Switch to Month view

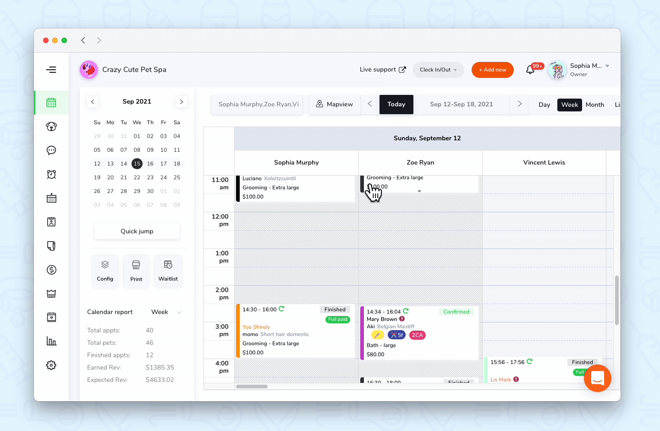coord(595,105)
